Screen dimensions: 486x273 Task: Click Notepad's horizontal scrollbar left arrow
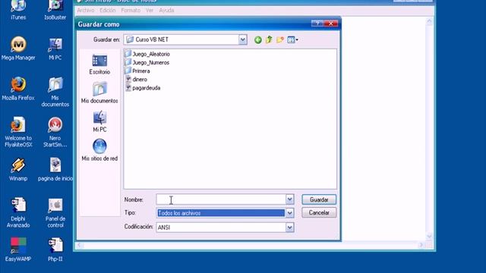[x=79, y=245]
